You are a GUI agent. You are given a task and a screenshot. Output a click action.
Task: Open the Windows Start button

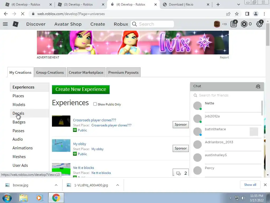[7, 198]
